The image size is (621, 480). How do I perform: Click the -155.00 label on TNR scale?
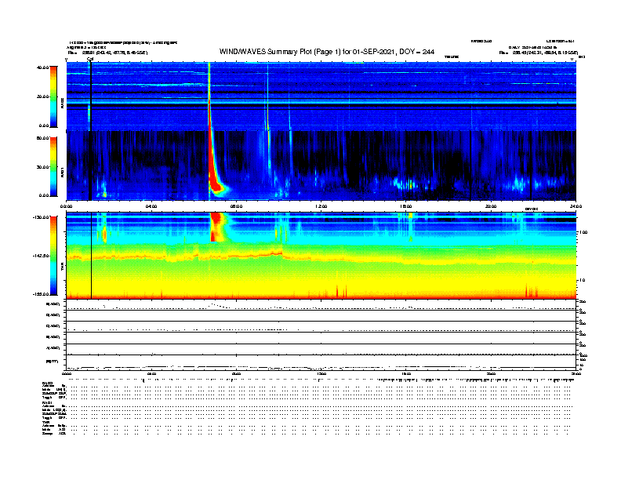coord(42,294)
